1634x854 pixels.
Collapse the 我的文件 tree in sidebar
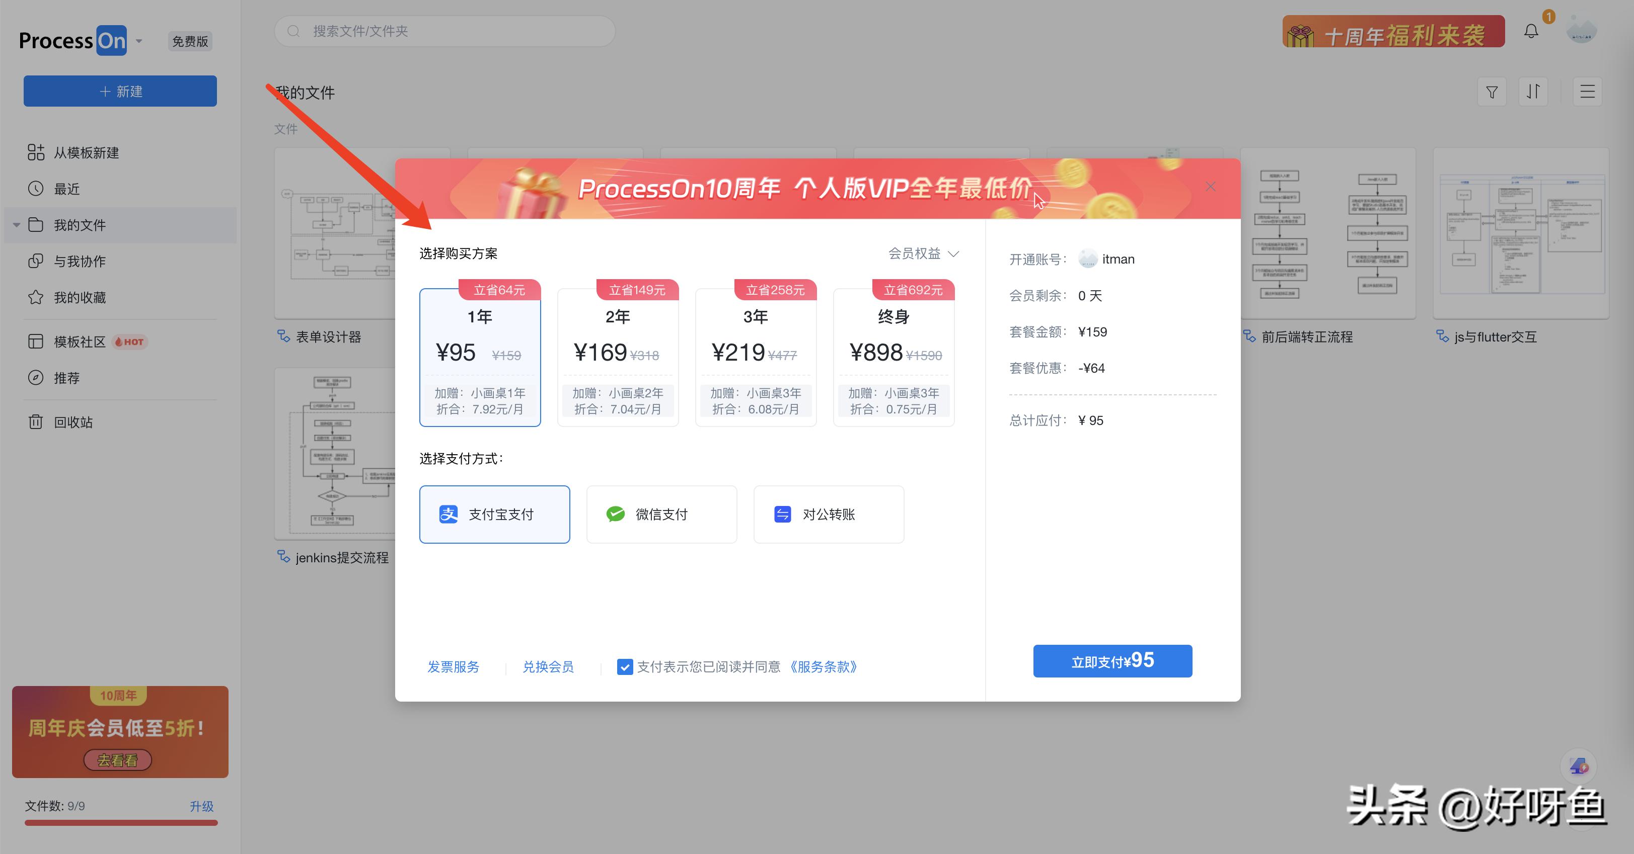point(15,225)
